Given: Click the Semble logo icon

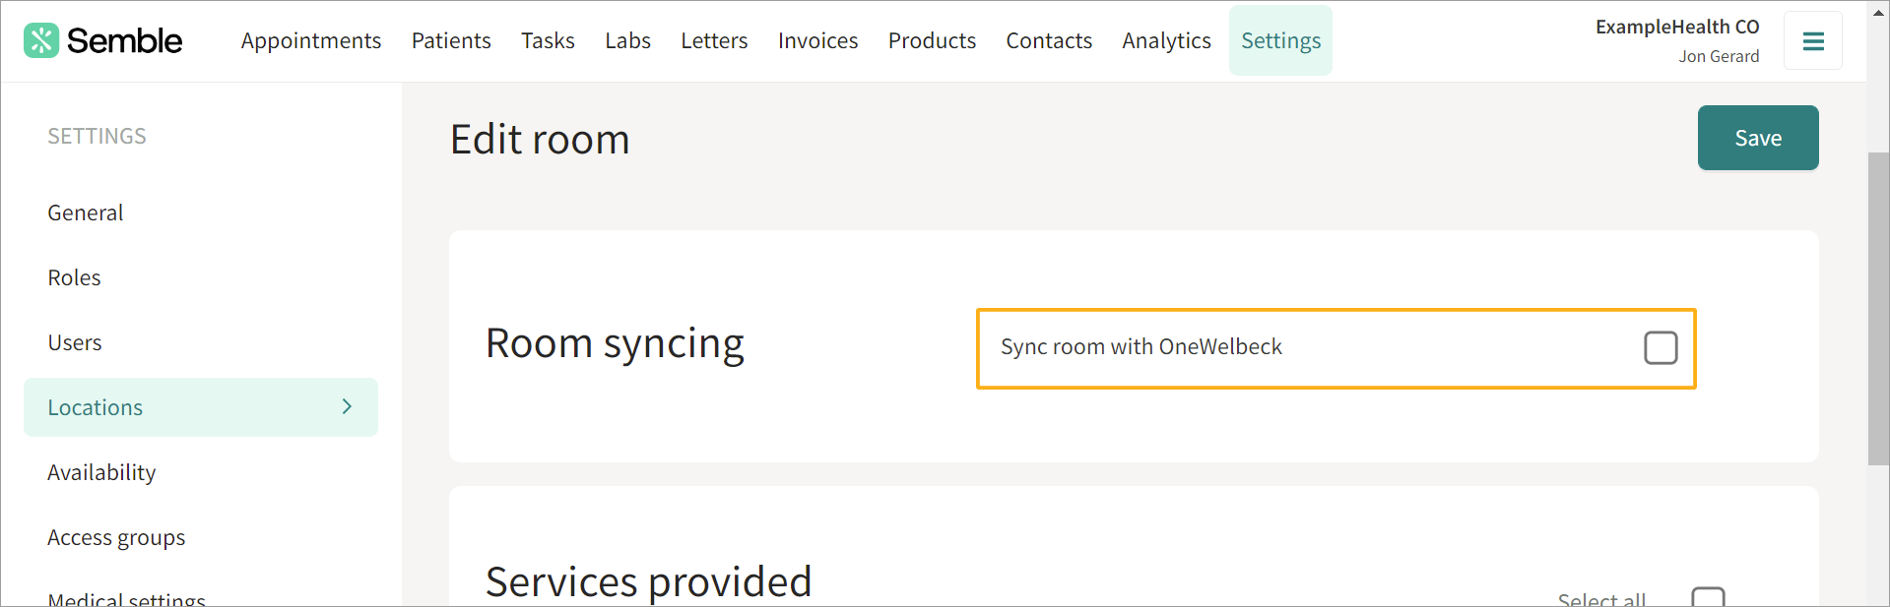Looking at the screenshot, I should 41,40.
